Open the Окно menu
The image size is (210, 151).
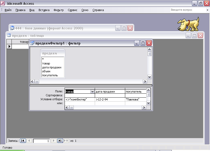coord(85,10)
